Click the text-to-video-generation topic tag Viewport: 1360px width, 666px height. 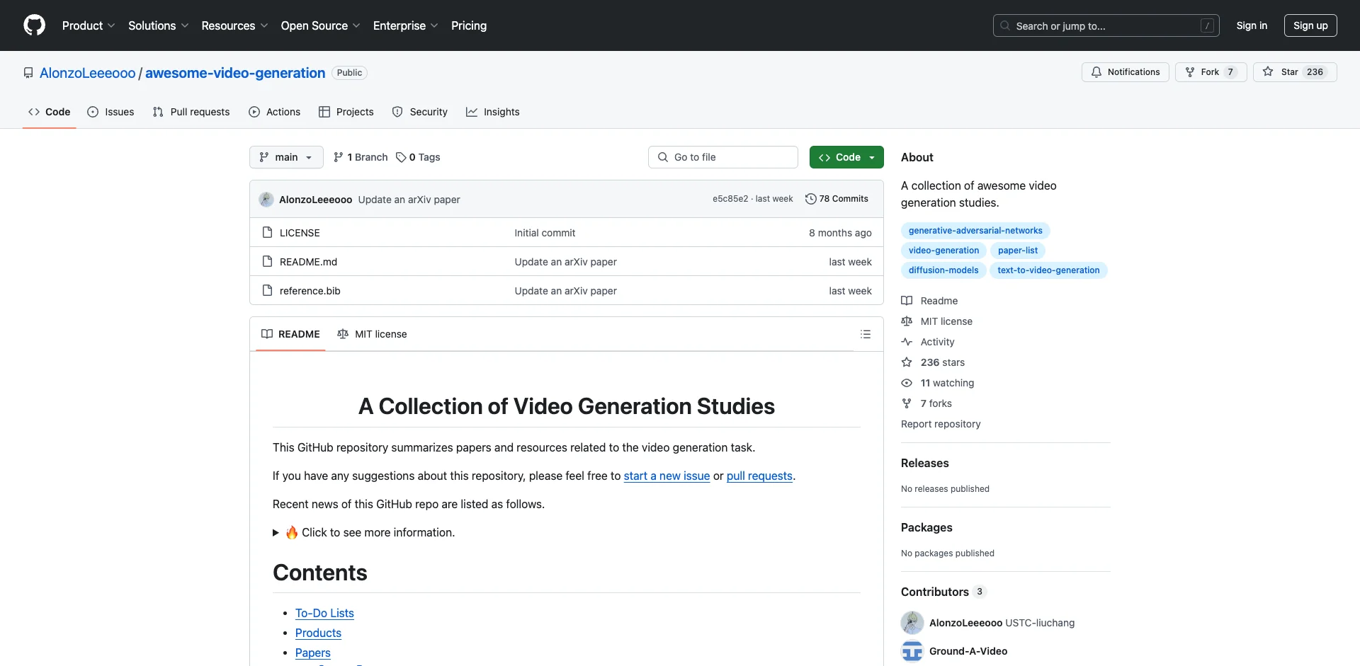tap(1048, 270)
